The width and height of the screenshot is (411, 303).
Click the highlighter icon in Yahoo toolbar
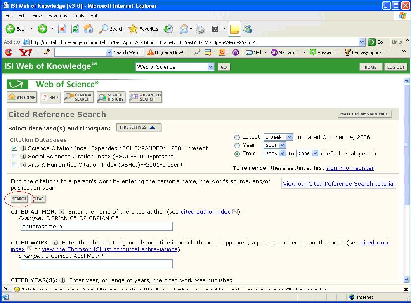tap(197, 52)
